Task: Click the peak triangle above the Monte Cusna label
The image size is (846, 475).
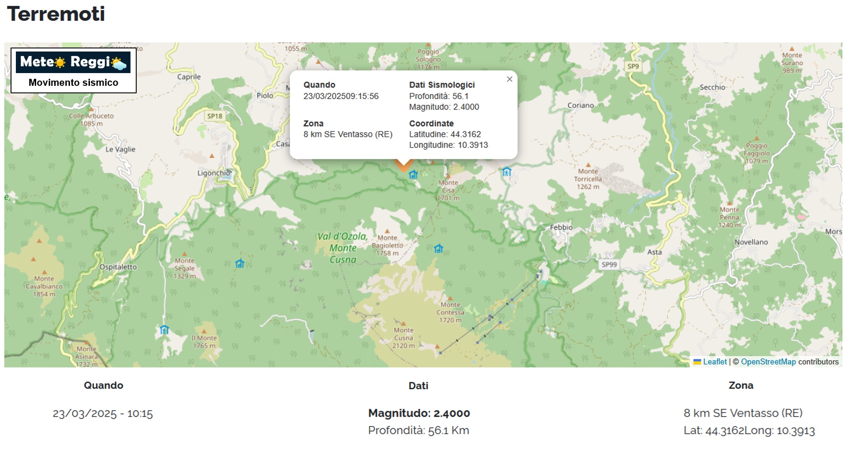Action: 403,324
